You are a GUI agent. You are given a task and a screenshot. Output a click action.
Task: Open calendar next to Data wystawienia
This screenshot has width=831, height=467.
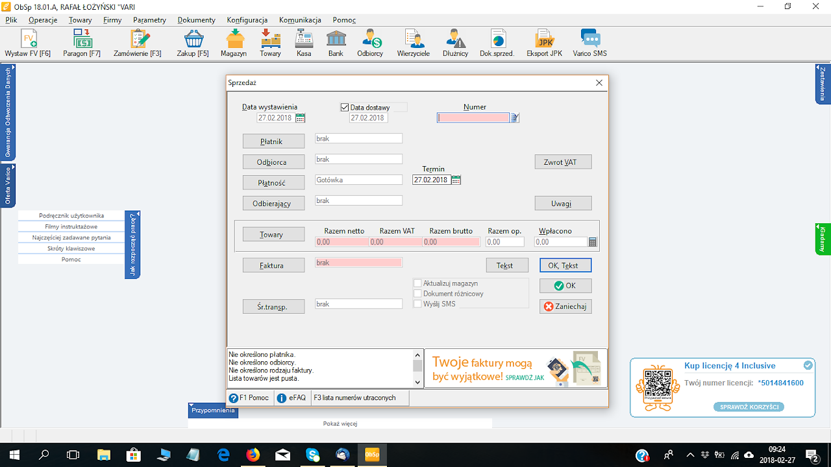[300, 118]
